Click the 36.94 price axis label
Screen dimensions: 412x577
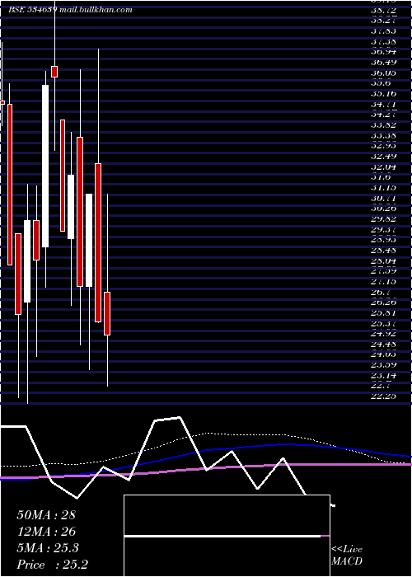[383, 52]
